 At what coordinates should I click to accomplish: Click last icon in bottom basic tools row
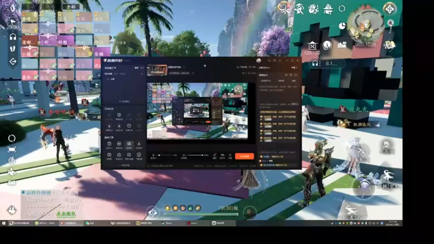coord(139,155)
